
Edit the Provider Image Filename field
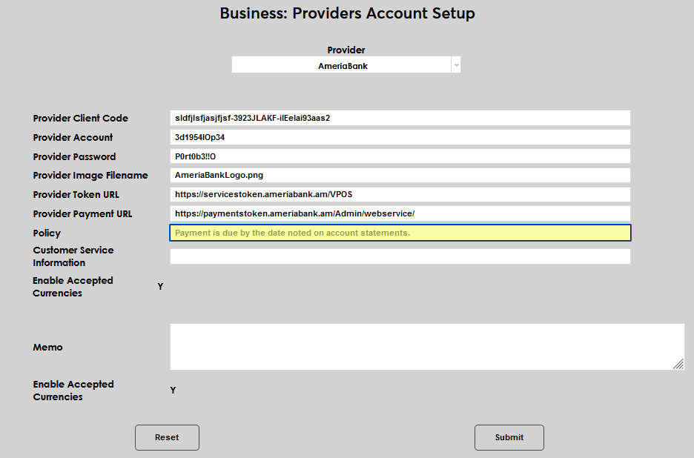click(400, 176)
